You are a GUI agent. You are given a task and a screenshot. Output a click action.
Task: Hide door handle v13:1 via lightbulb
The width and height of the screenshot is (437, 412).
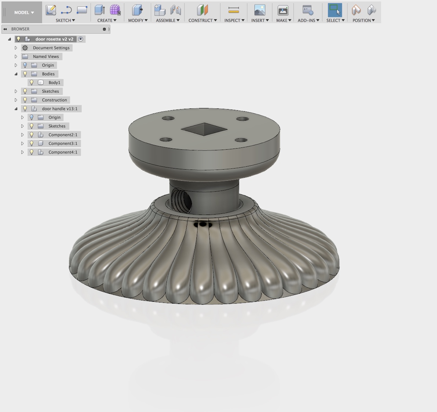point(25,108)
